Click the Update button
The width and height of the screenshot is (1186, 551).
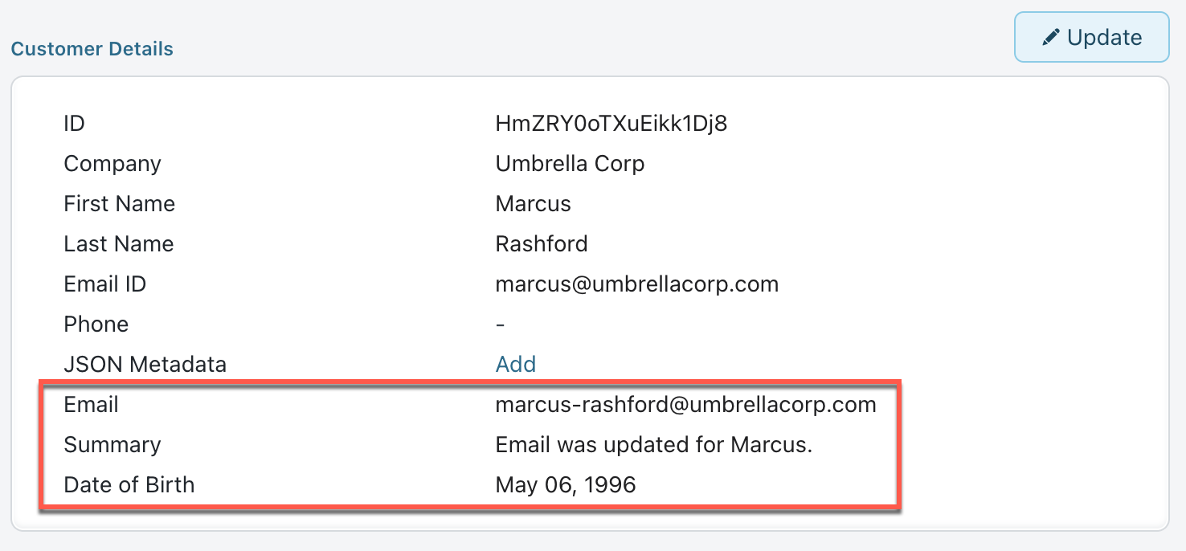click(1091, 38)
